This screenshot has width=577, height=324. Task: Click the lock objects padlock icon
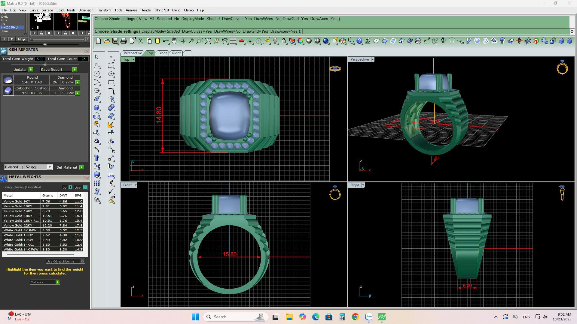283,41
